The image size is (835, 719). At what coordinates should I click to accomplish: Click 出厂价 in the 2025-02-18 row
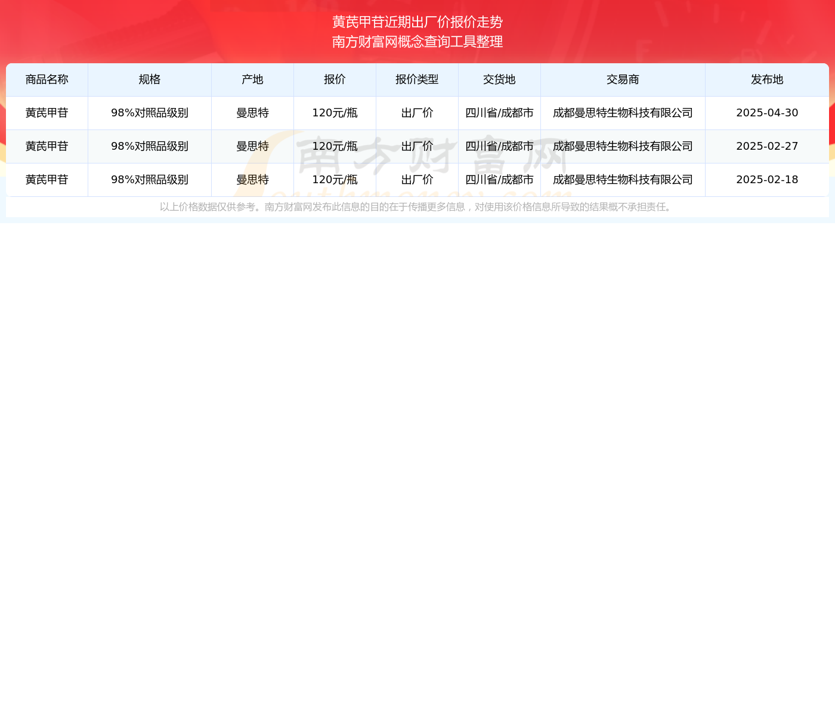[417, 180]
